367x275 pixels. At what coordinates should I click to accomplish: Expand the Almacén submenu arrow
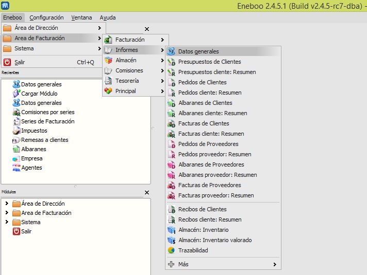[162, 60]
